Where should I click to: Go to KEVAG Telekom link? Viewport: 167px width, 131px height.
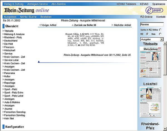coord(126,4)
